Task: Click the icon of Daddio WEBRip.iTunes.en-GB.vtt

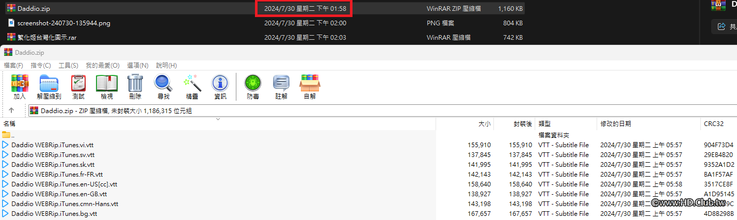Action: [6, 194]
